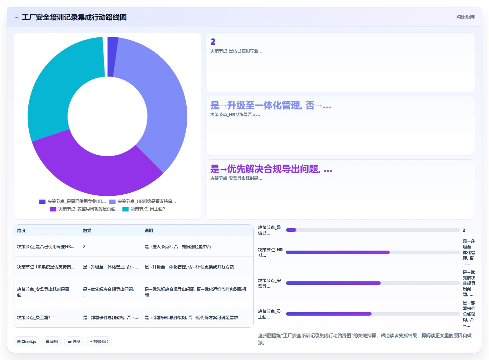489x360 pixels.
Task: Click the card subtitle 决策节点_HR系统是否支...
Action: [x=235, y=115]
